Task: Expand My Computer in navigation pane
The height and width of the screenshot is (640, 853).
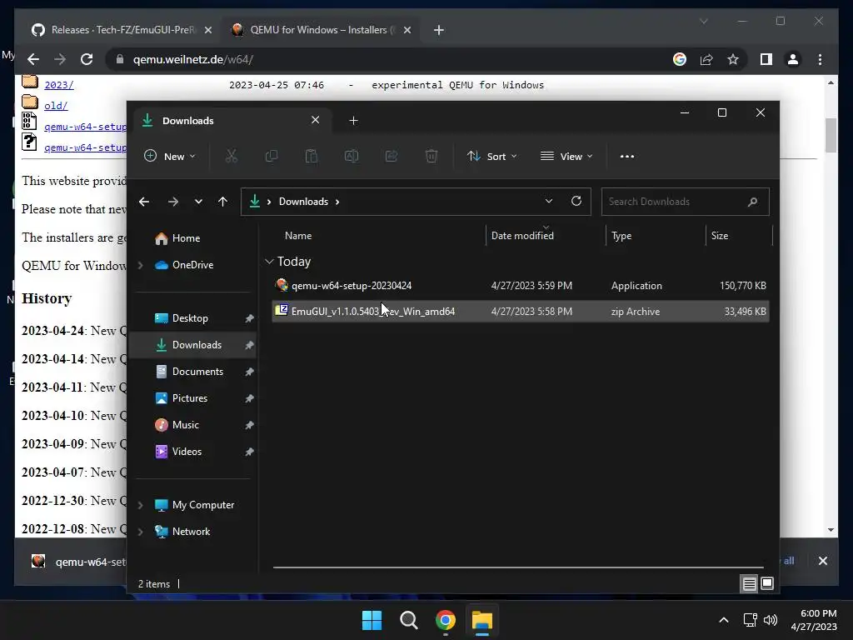Action: pos(140,505)
